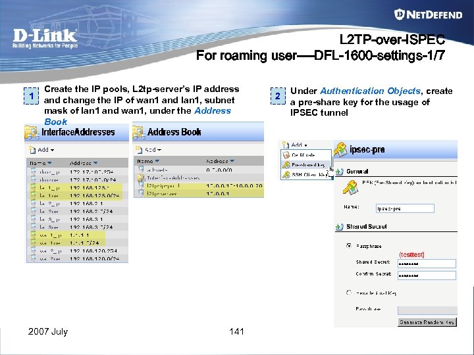
Task: Click the l2tpippool address range cell
Action: pos(234,185)
